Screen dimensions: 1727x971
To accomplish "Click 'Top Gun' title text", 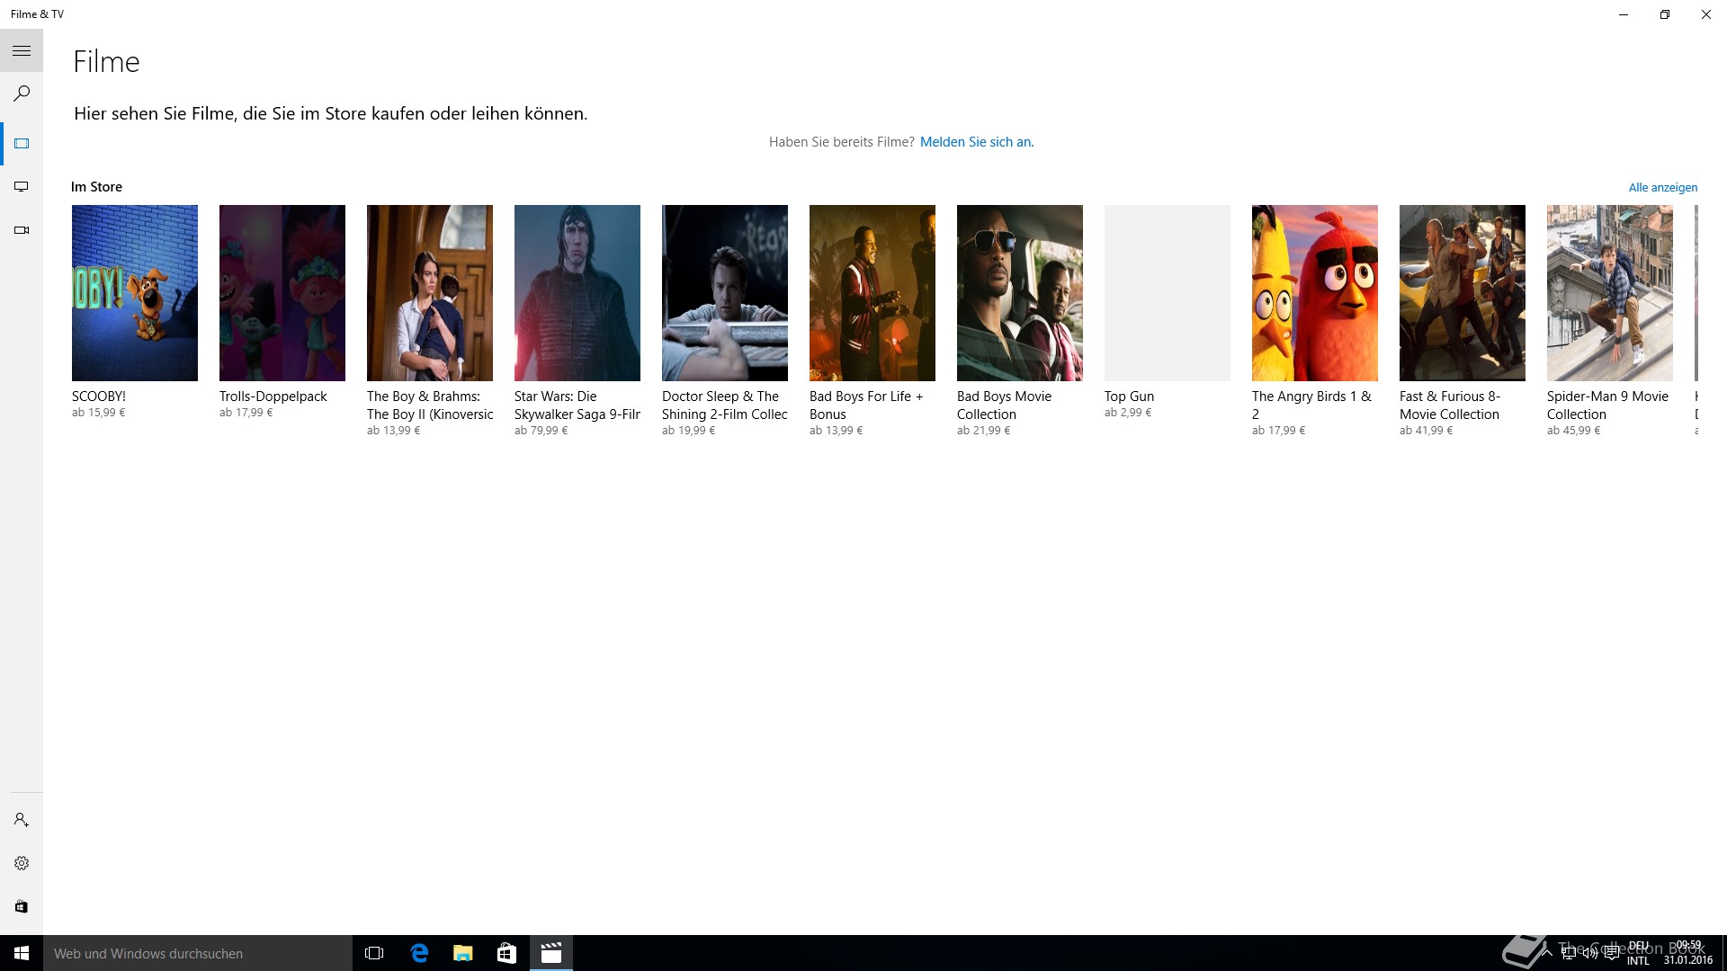I will coord(1129,396).
